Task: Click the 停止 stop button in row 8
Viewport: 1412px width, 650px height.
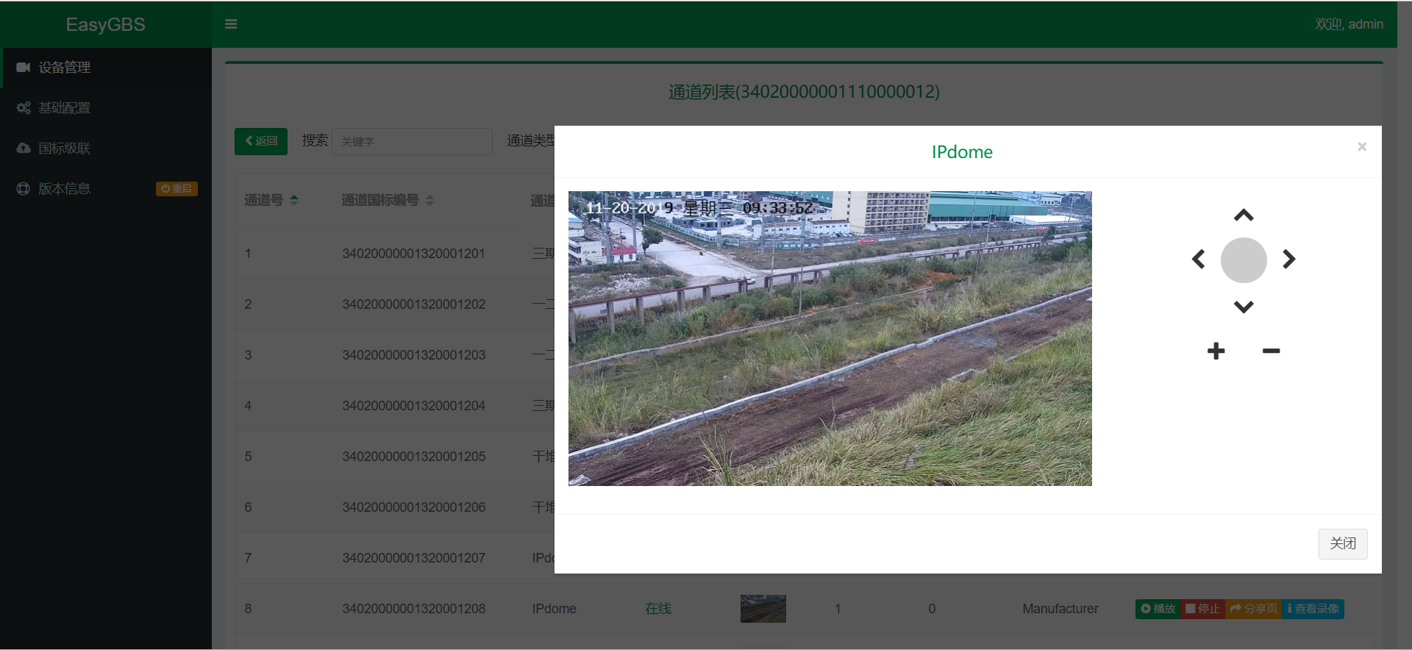Action: tap(1203, 609)
